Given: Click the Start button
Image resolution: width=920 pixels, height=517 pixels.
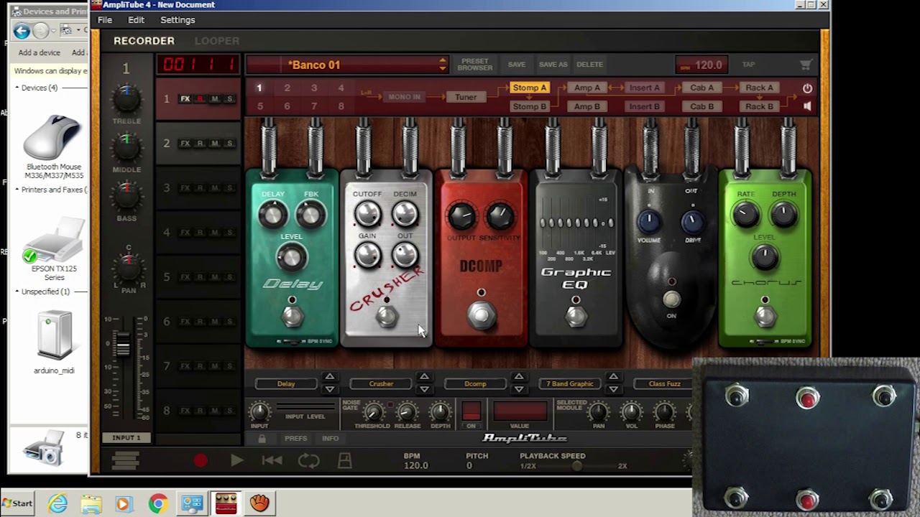Looking at the screenshot, I should click(x=17, y=503).
